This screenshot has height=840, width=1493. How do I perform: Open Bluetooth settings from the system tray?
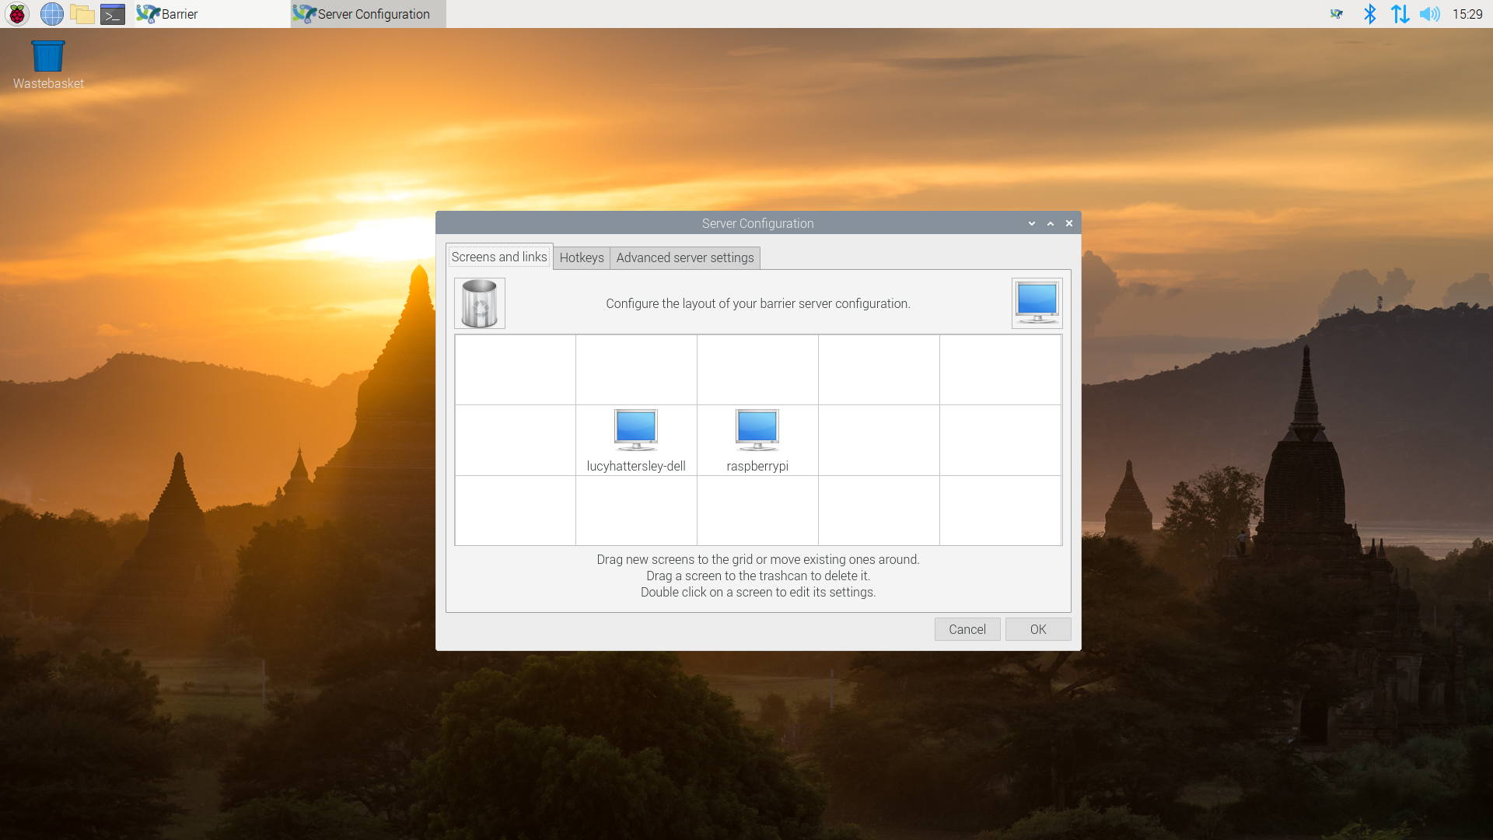click(1370, 14)
